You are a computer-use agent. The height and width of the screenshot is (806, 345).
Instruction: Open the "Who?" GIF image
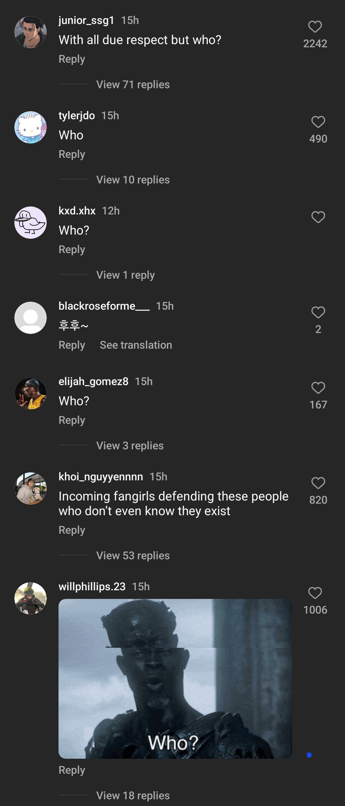click(175, 678)
